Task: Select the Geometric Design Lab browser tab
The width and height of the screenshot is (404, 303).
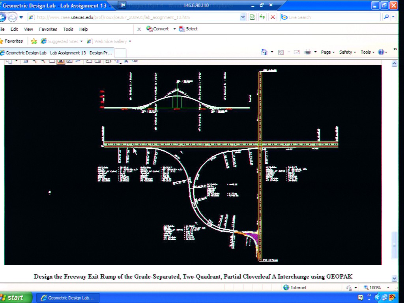Action: (x=57, y=53)
